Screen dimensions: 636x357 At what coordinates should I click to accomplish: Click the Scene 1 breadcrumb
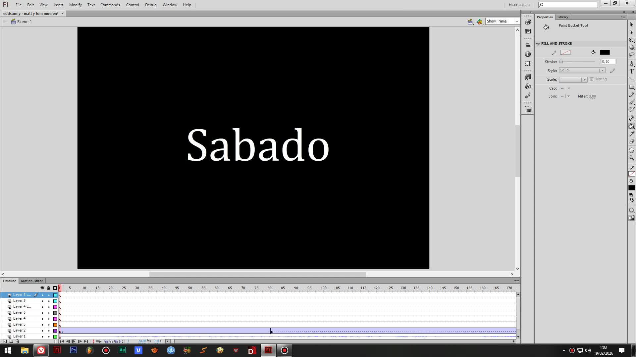point(24,21)
